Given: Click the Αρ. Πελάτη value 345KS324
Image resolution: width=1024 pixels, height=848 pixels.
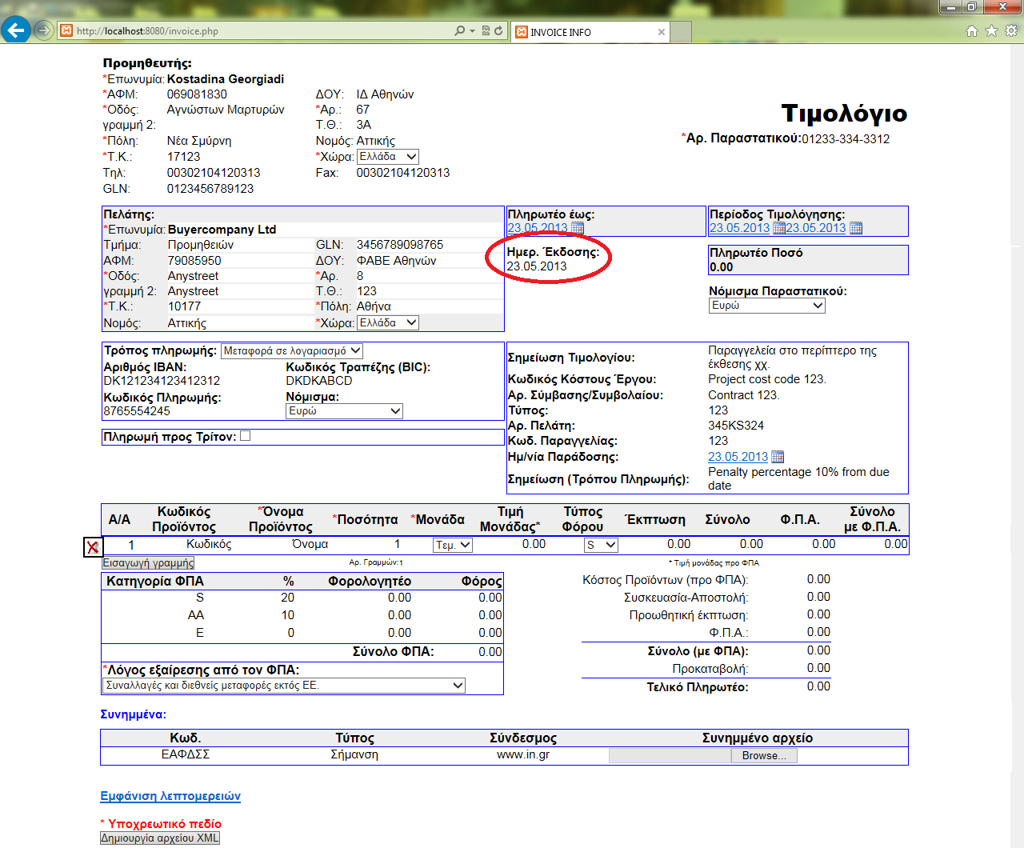Looking at the screenshot, I should pyautogui.click(x=736, y=426).
